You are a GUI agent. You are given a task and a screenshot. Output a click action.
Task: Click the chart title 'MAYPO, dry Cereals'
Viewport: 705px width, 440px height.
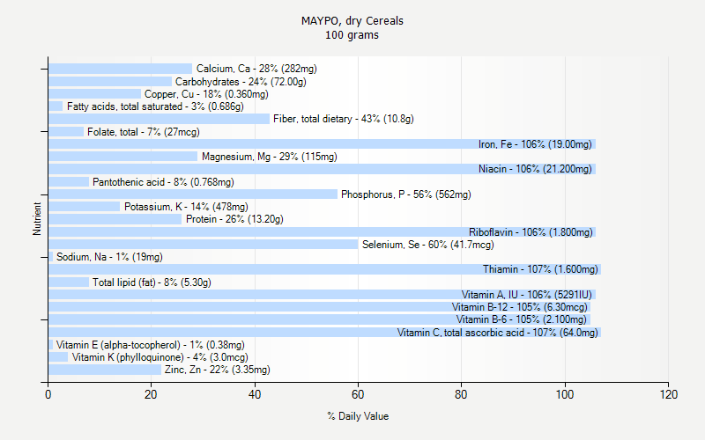[352, 20]
